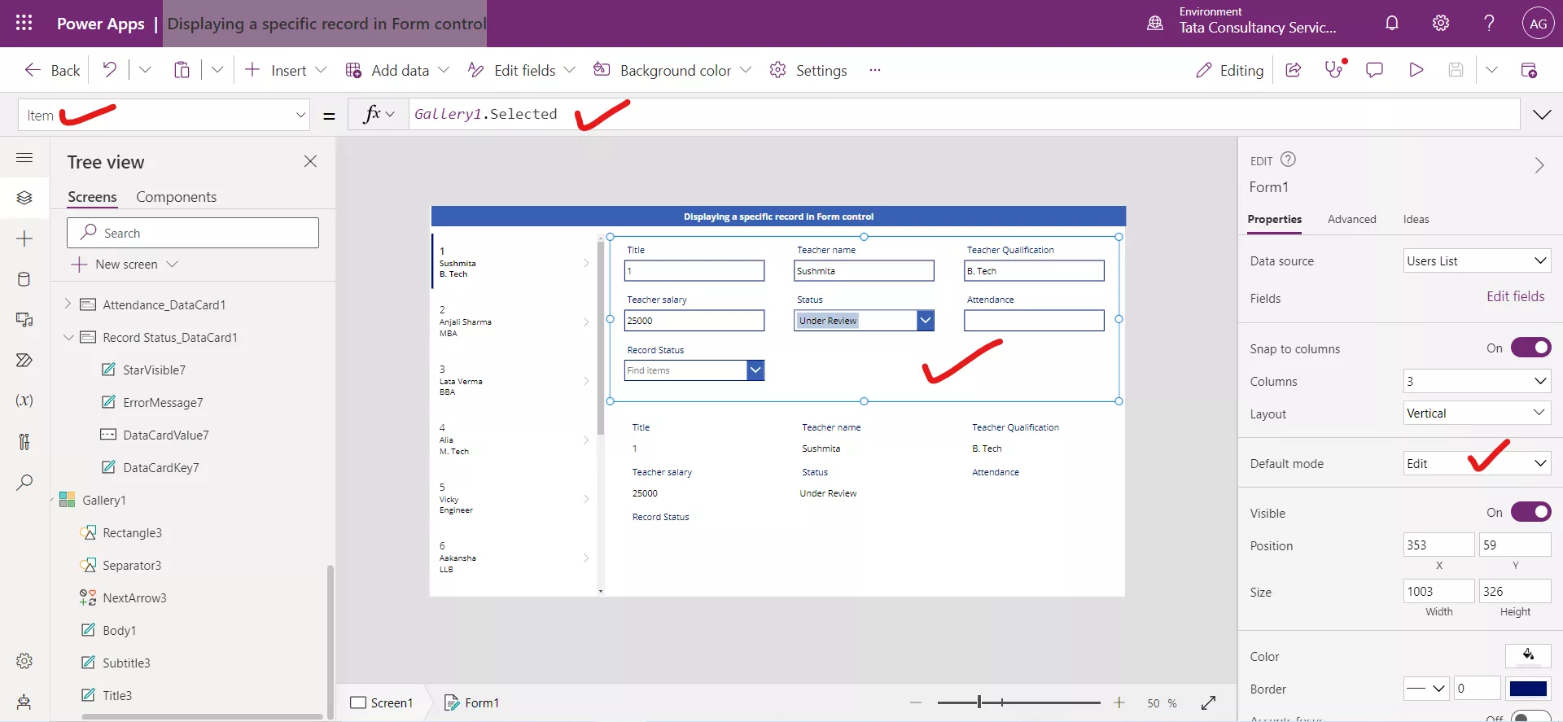Open the Search magnifier in left rail
The width and height of the screenshot is (1563, 722).
click(24, 483)
